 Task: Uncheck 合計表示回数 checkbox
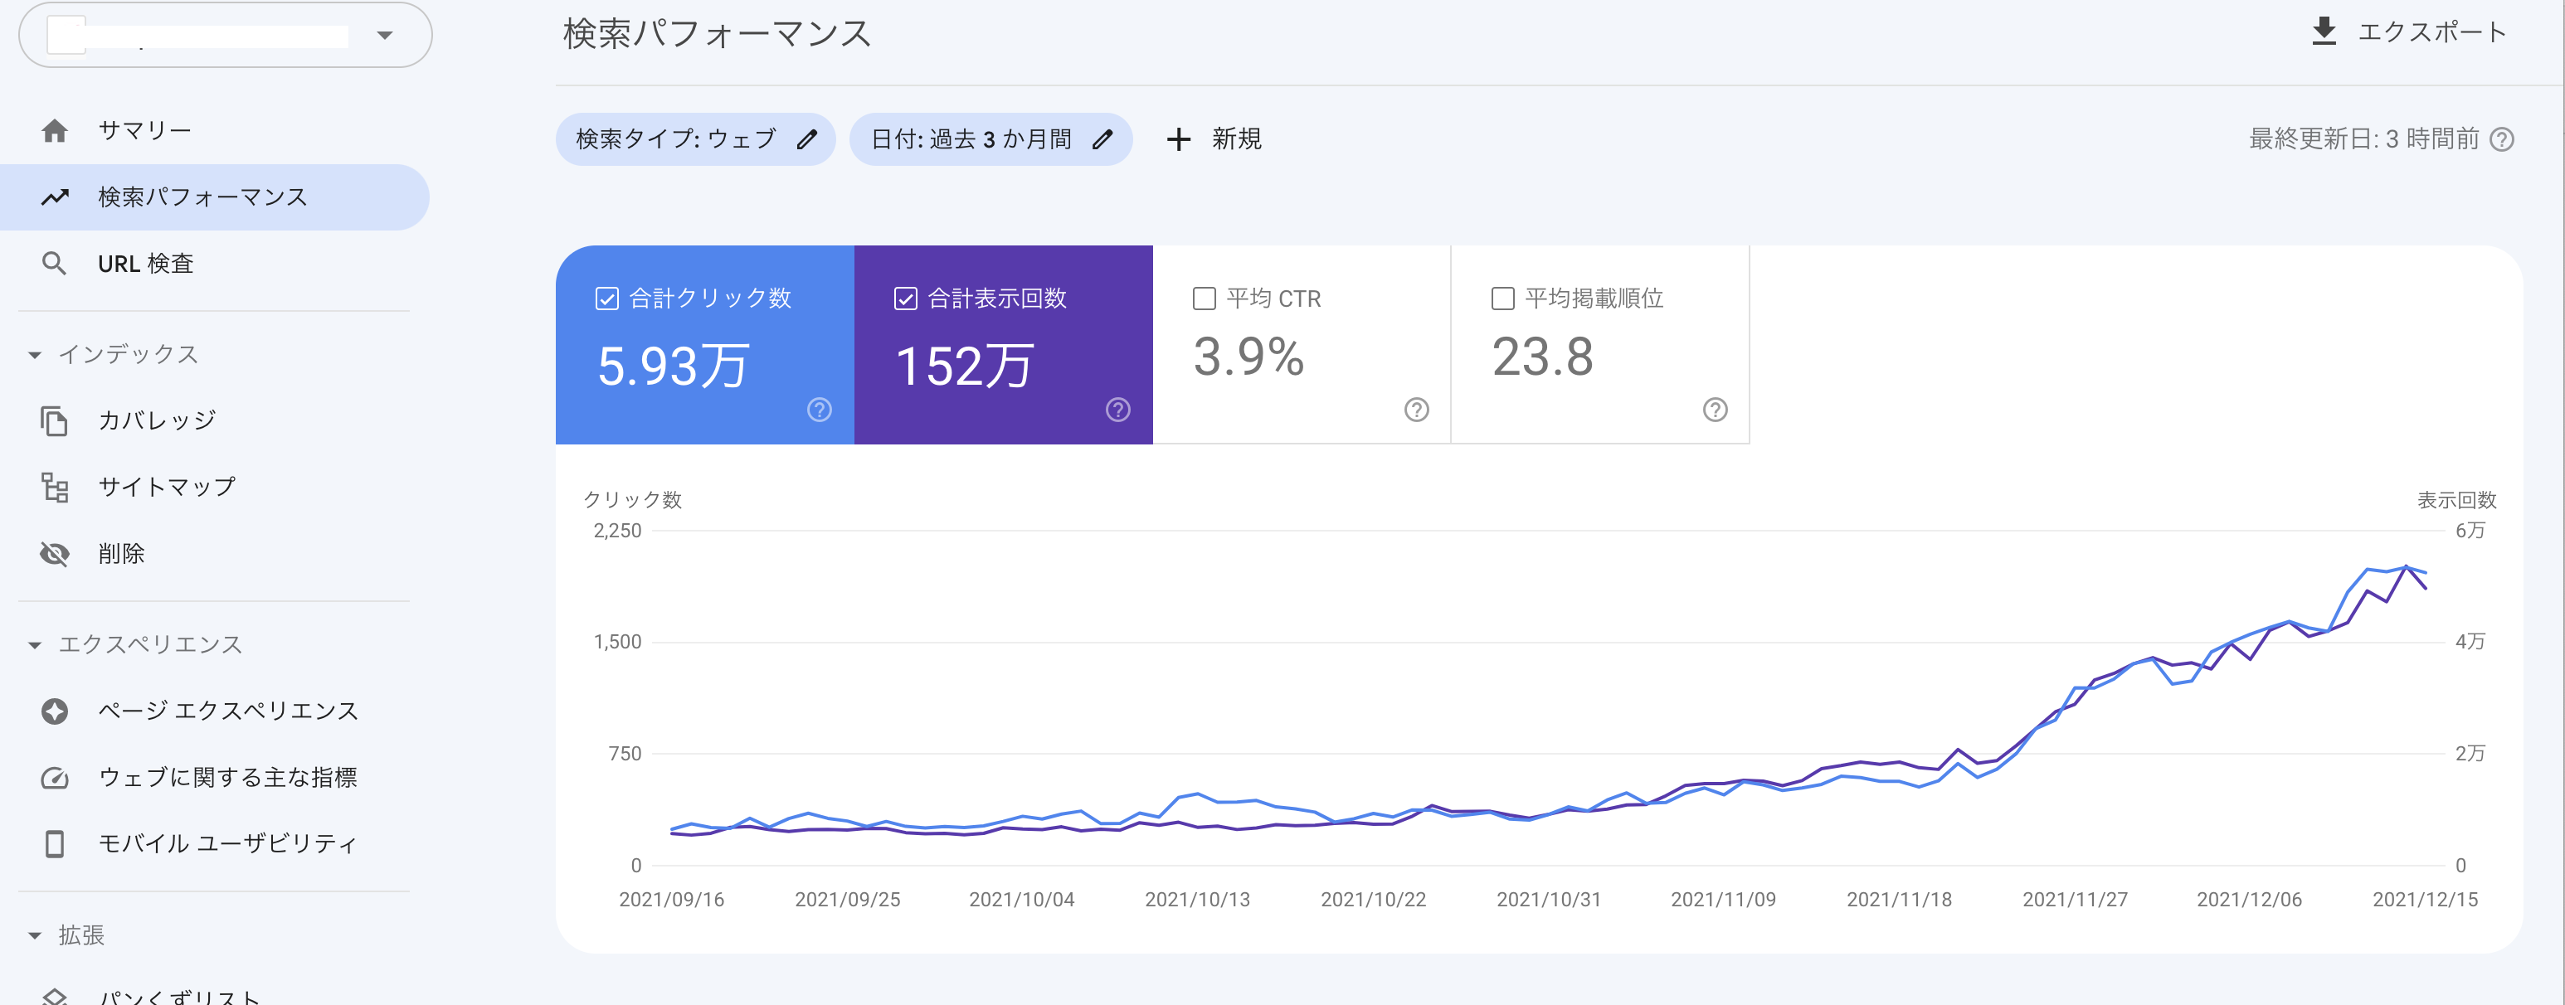(905, 299)
